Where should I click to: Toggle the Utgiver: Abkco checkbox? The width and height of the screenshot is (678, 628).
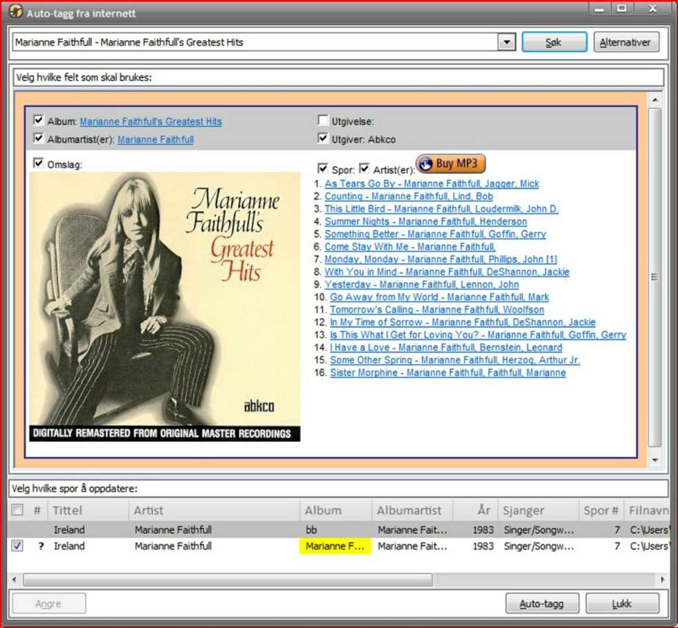coord(322,138)
